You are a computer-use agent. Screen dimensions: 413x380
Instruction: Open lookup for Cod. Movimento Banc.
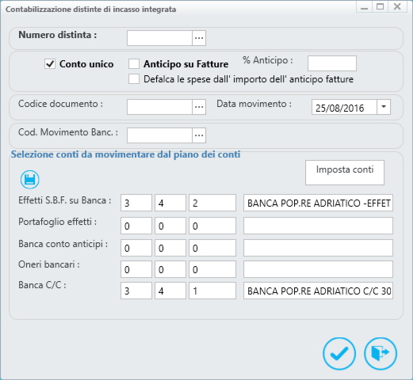tap(199, 135)
